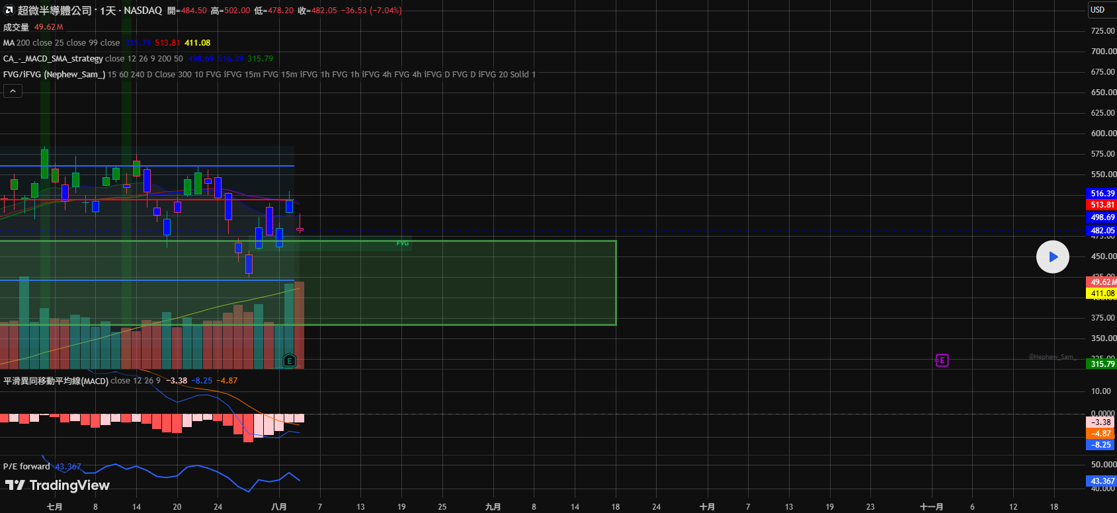The height and width of the screenshot is (513, 1117).
Task: Click the -4.87 orange signal label
Action: (x=1100, y=434)
